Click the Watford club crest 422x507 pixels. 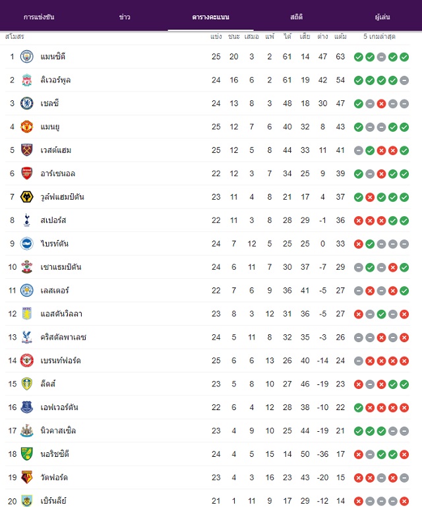[27, 477]
